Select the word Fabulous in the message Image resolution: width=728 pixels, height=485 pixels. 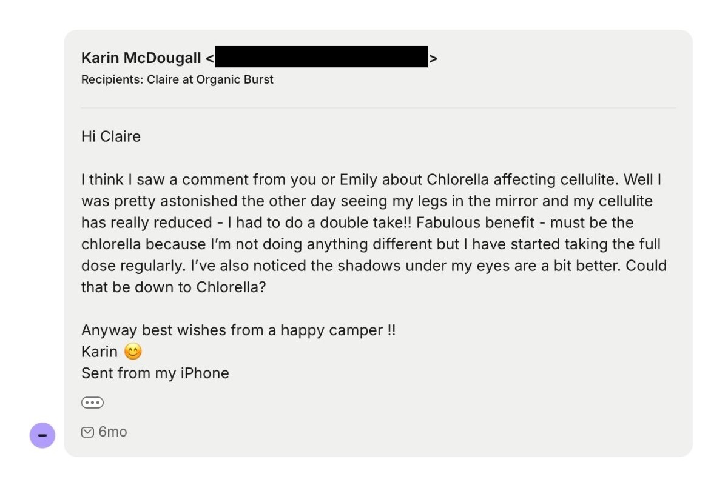446,222
